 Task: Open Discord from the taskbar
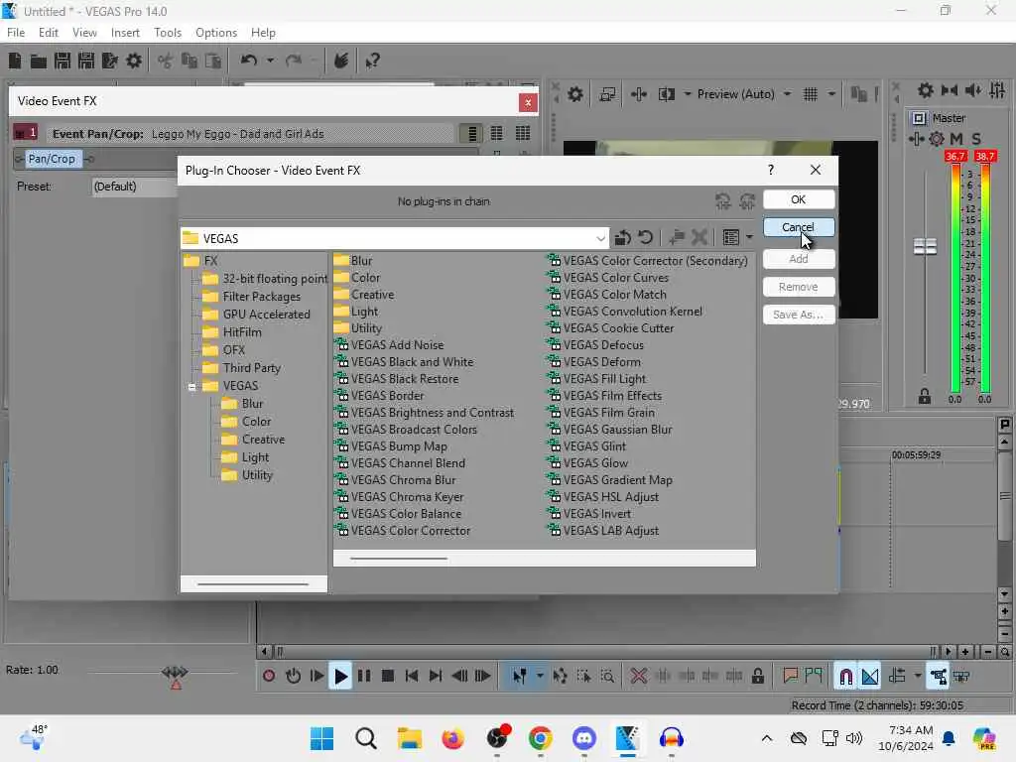(x=583, y=738)
